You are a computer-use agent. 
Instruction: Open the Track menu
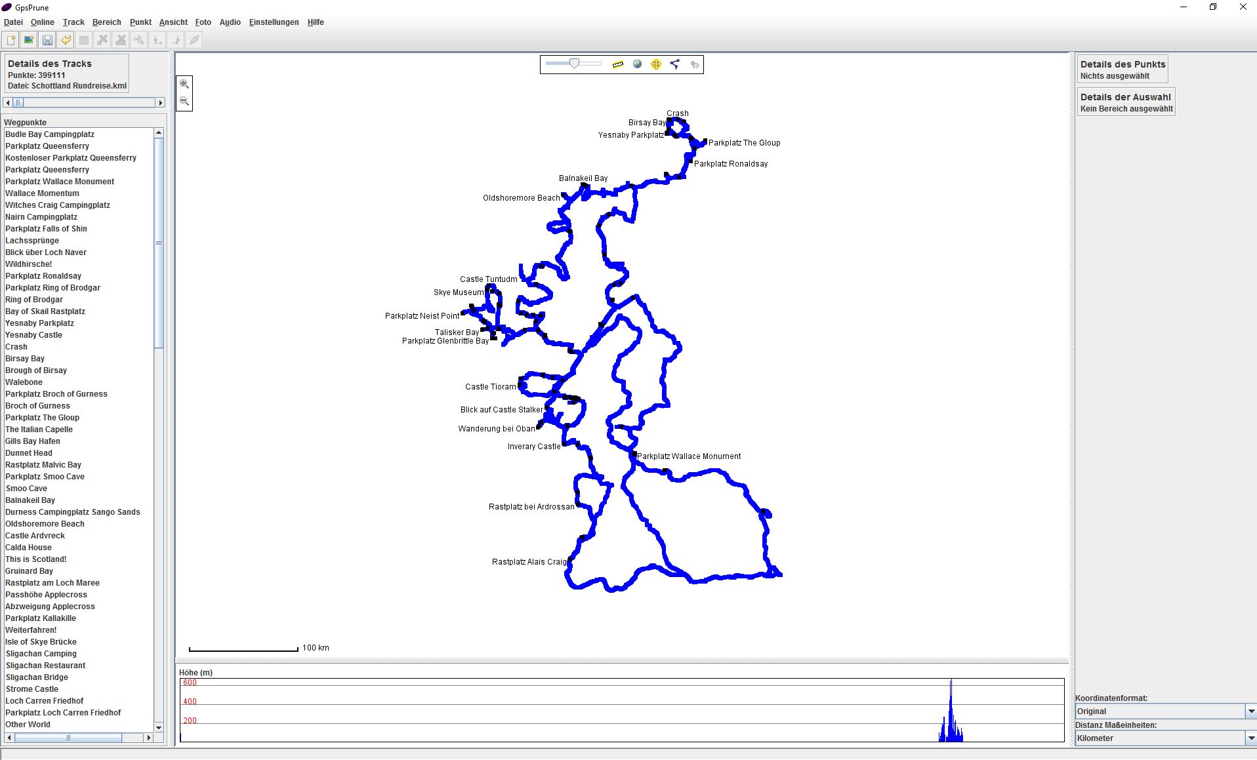73,22
